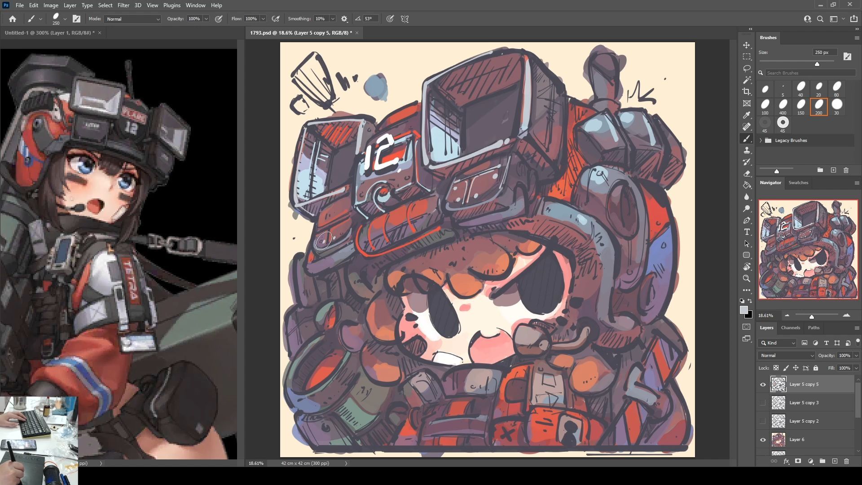Toggle pressure for opacity button
The height and width of the screenshot is (485, 862).
(219, 19)
